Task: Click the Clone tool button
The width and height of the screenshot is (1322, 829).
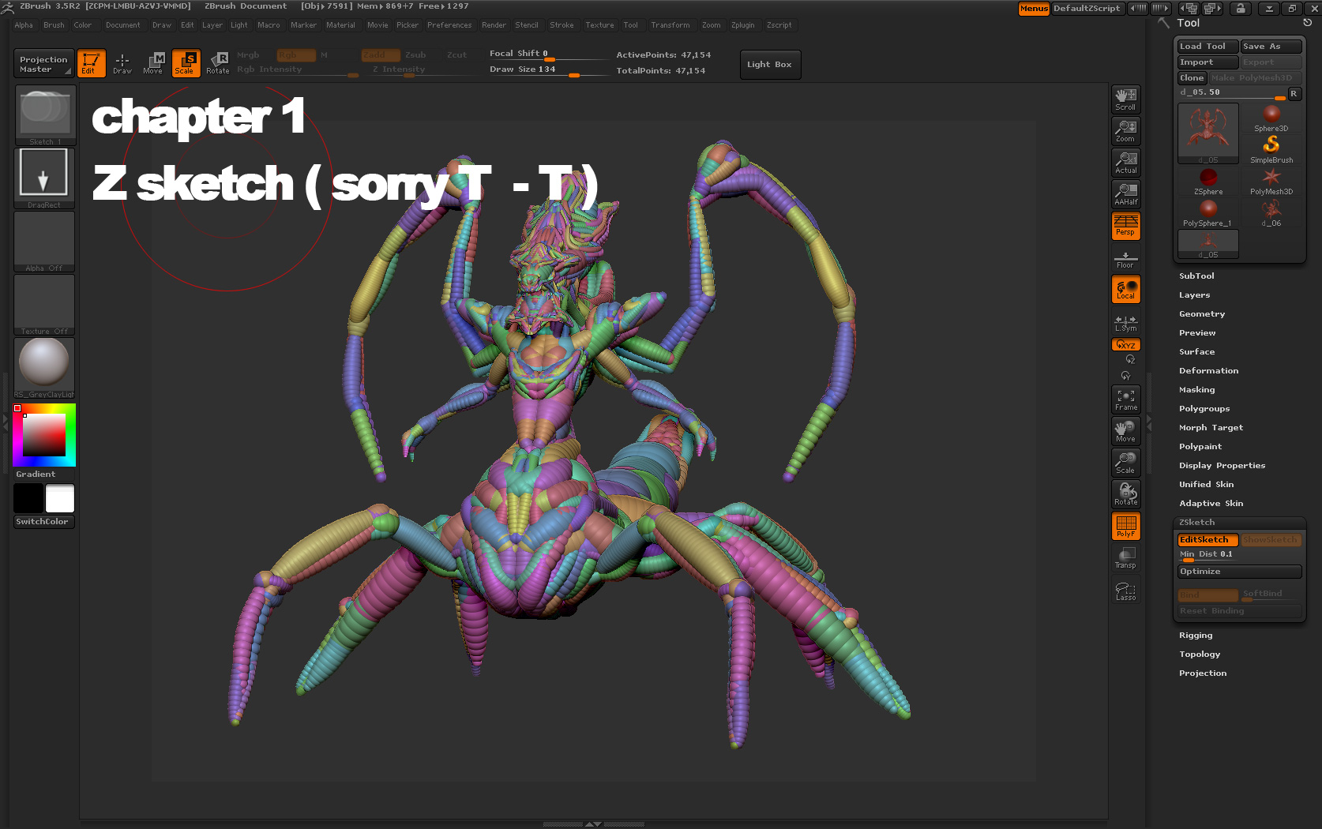Action: click(x=1192, y=78)
